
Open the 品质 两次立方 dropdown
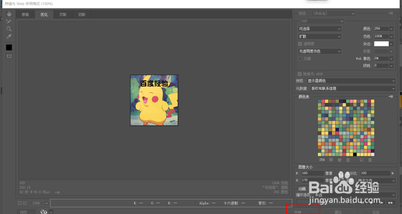click(376, 181)
